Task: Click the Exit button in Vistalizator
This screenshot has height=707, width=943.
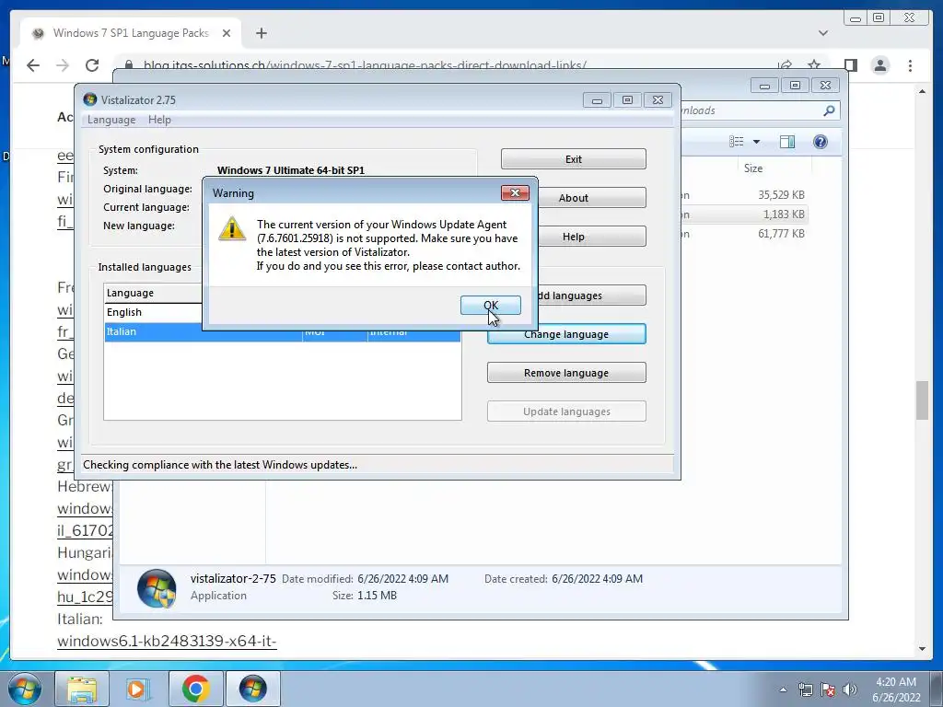Action: [573, 159]
